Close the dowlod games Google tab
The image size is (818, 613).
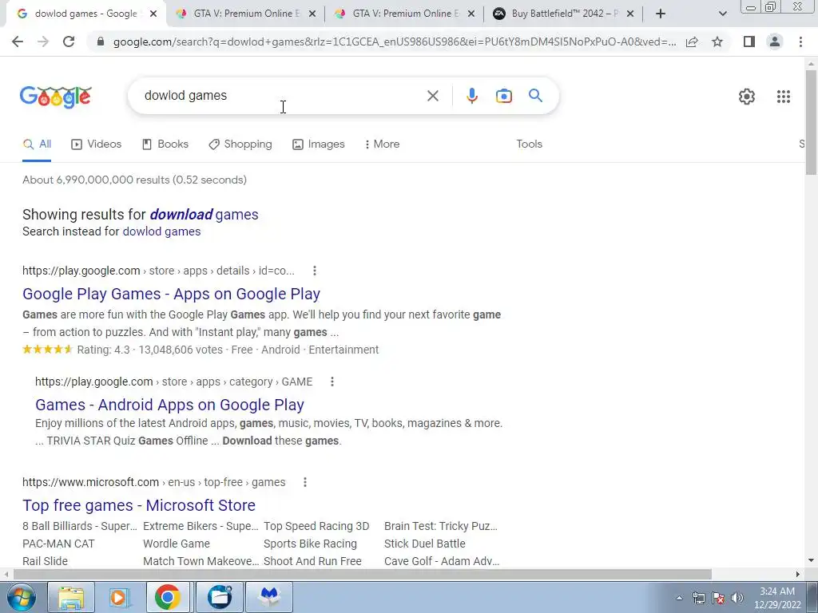[153, 14]
